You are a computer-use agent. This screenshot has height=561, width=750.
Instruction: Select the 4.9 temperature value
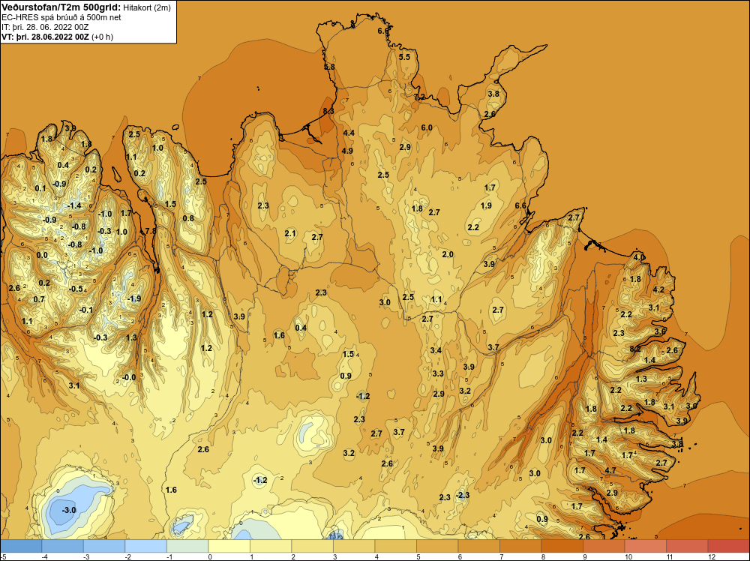point(347,151)
